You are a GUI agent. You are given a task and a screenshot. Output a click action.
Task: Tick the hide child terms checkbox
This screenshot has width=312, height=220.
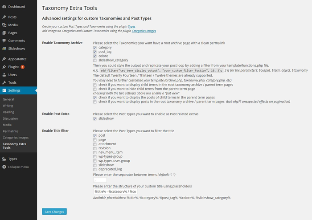[x=95, y=89]
